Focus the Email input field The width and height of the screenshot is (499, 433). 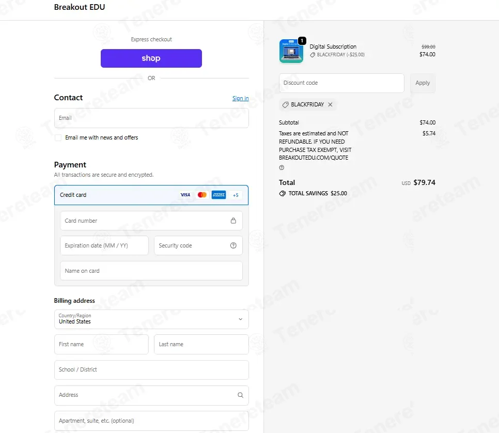tap(151, 118)
